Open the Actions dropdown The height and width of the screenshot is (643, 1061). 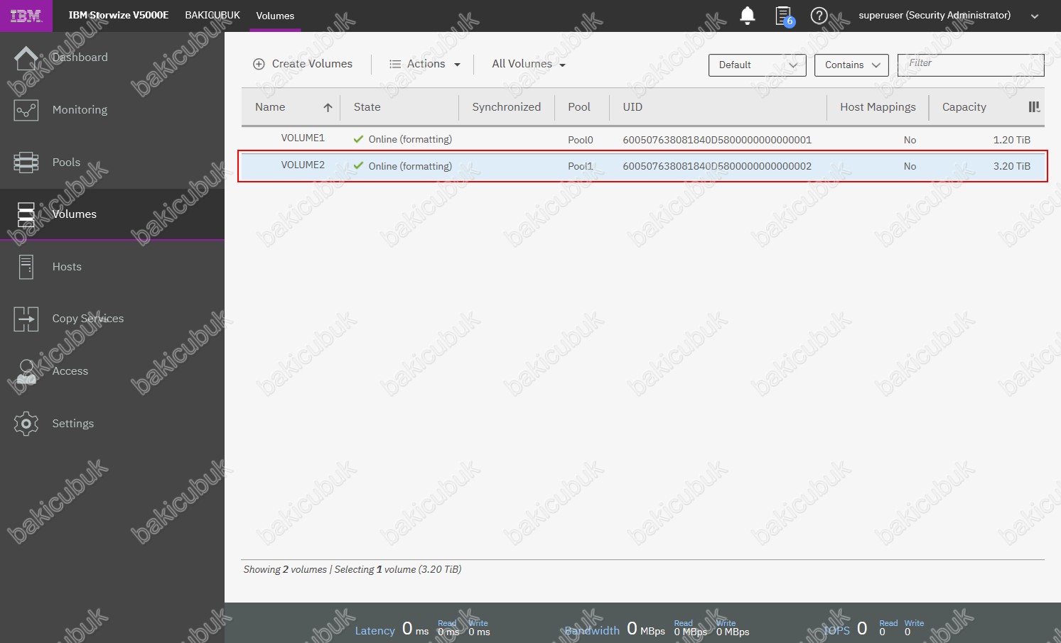click(x=425, y=64)
